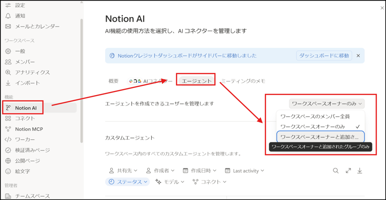Choose ワークスペースのメンバー全員 option
The image size is (386, 200).
[320, 116]
